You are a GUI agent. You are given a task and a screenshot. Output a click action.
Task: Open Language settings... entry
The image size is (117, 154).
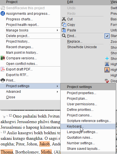coord(82,132)
